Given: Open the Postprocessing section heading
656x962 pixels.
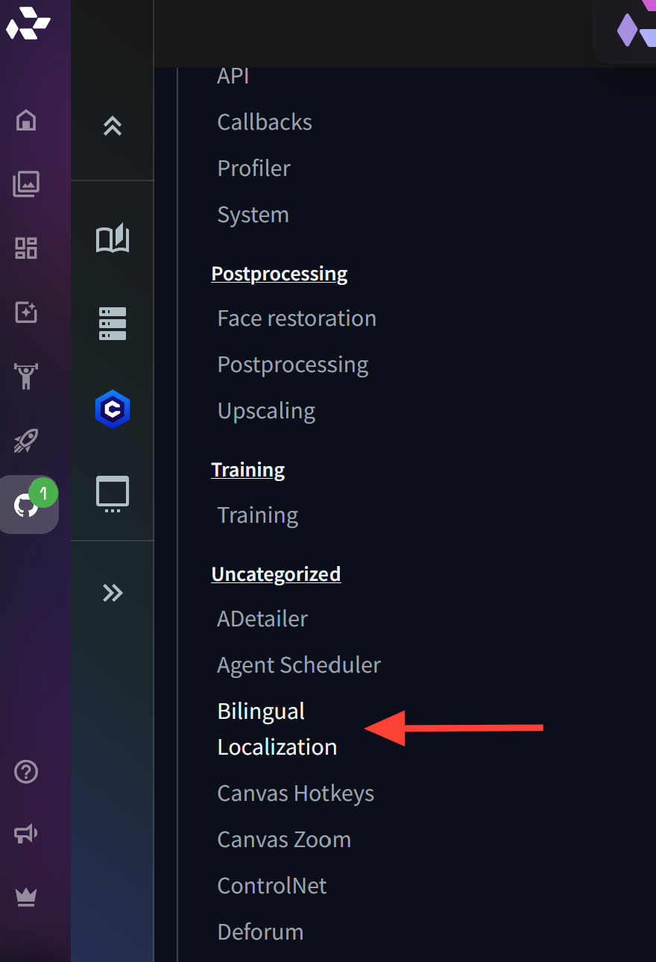Looking at the screenshot, I should coord(280,273).
